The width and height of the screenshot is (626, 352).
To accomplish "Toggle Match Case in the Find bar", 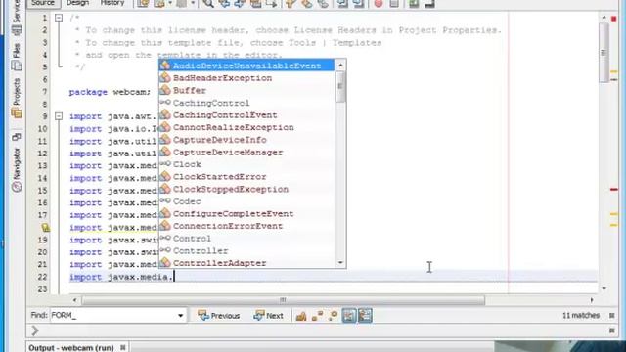I will click(301, 316).
